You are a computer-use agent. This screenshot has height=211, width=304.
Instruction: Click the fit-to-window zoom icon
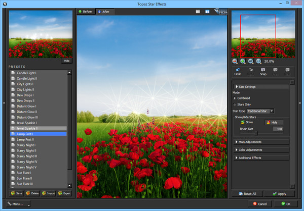[250, 62]
